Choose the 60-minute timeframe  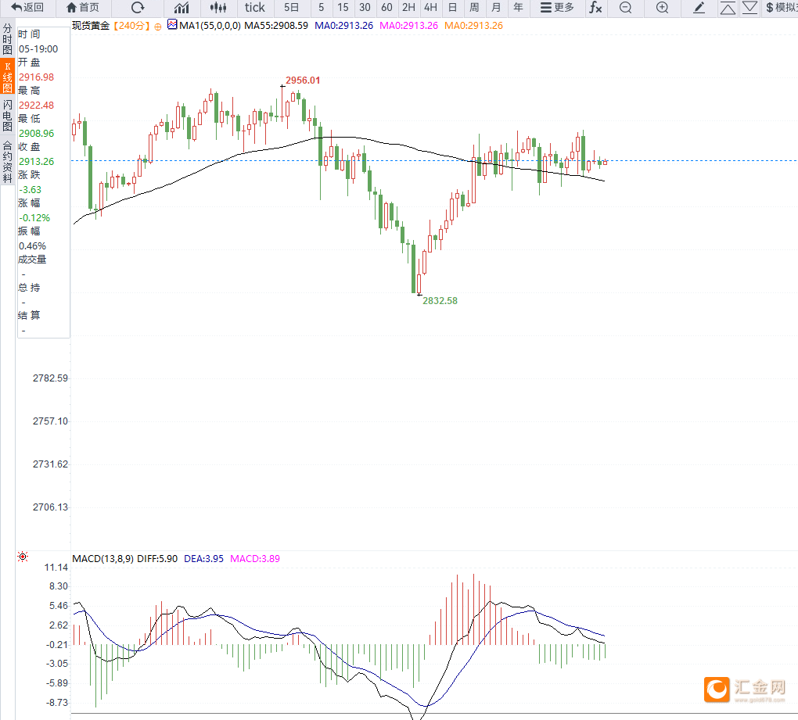(x=386, y=7)
